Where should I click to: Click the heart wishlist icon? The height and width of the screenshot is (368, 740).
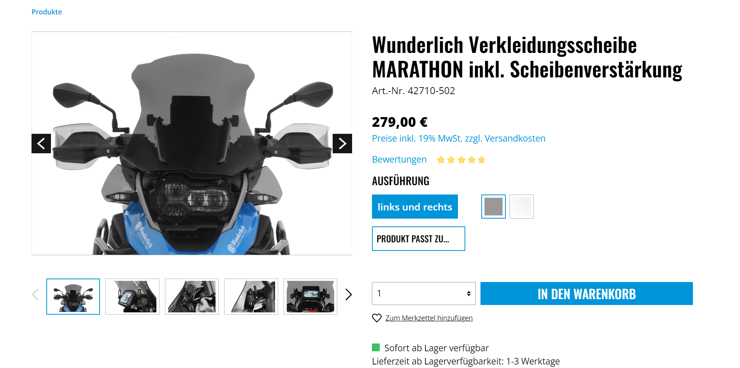pyautogui.click(x=377, y=318)
